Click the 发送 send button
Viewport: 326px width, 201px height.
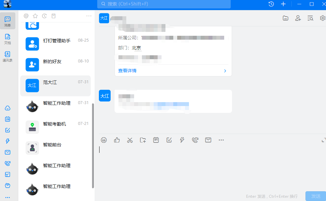coord(316,196)
